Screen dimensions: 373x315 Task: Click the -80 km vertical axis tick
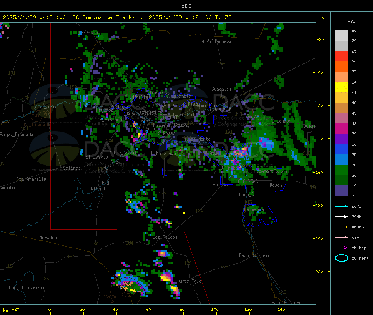[320, 39]
